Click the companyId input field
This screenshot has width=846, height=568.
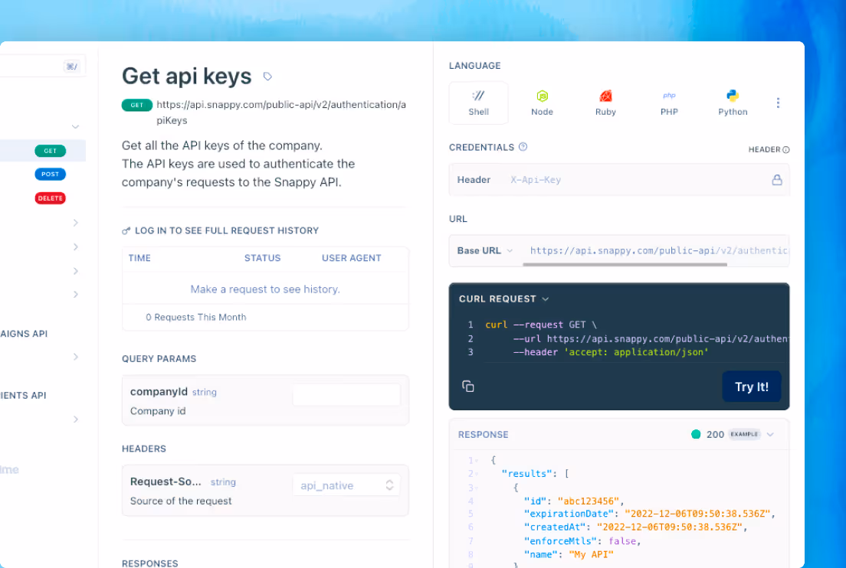click(x=346, y=395)
